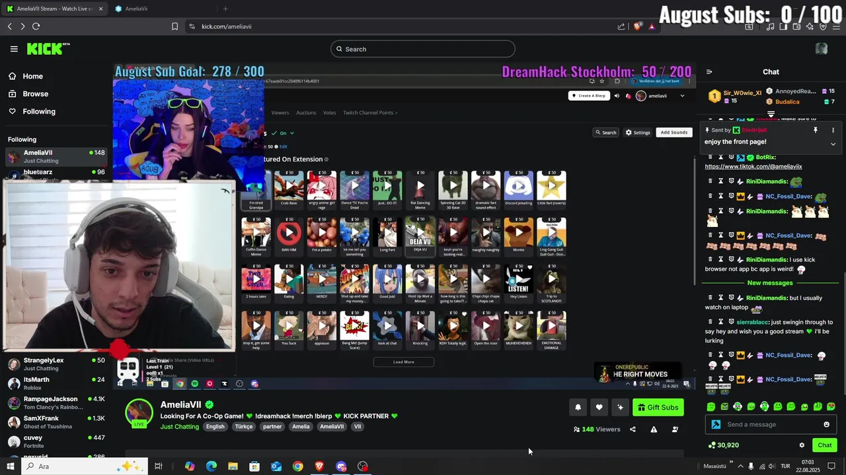Open the hamburger menu beside Kick logo
The width and height of the screenshot is (846, 475).
click(x=14, y=49)
